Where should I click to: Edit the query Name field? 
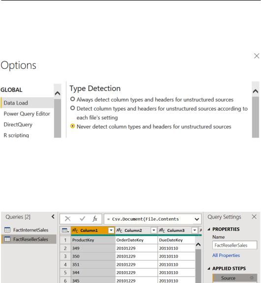pyautogui.click(x=234, y=245)
